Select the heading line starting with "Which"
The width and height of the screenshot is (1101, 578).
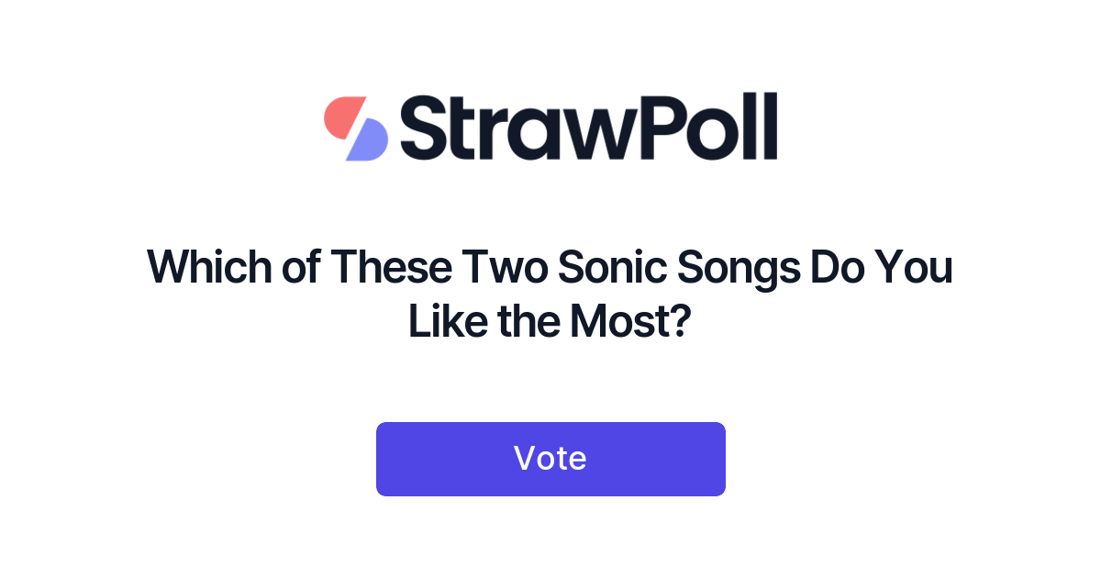point(550,267)
